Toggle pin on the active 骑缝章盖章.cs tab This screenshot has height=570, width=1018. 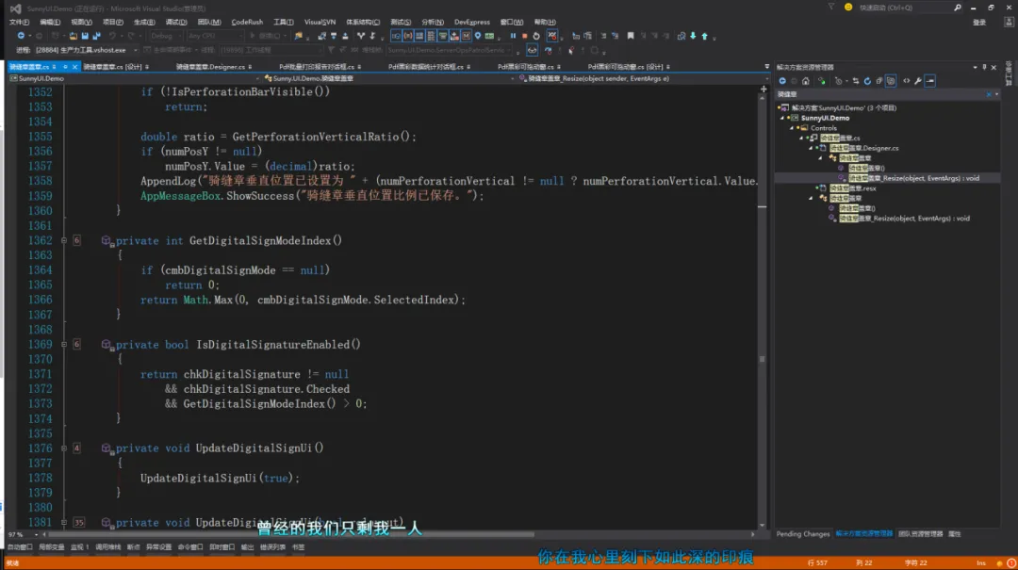[65, 67]
